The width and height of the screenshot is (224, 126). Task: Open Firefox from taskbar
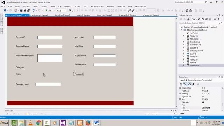click(x=88, y=123)
